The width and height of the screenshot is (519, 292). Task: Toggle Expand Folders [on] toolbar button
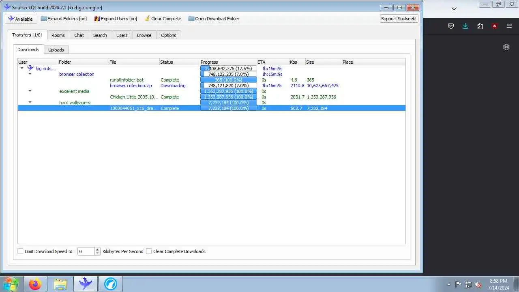[x=64, y=19]
